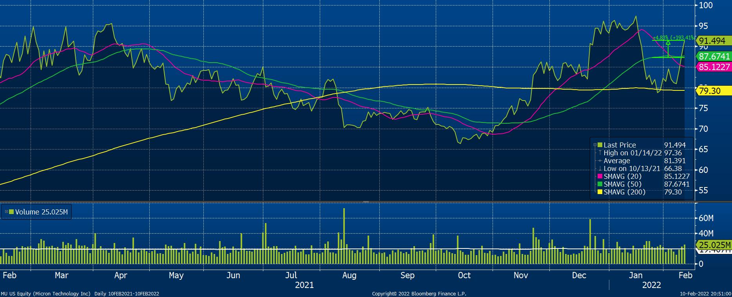
Task: Click the Apr label on time axis
Action: [x=121, y=275]
